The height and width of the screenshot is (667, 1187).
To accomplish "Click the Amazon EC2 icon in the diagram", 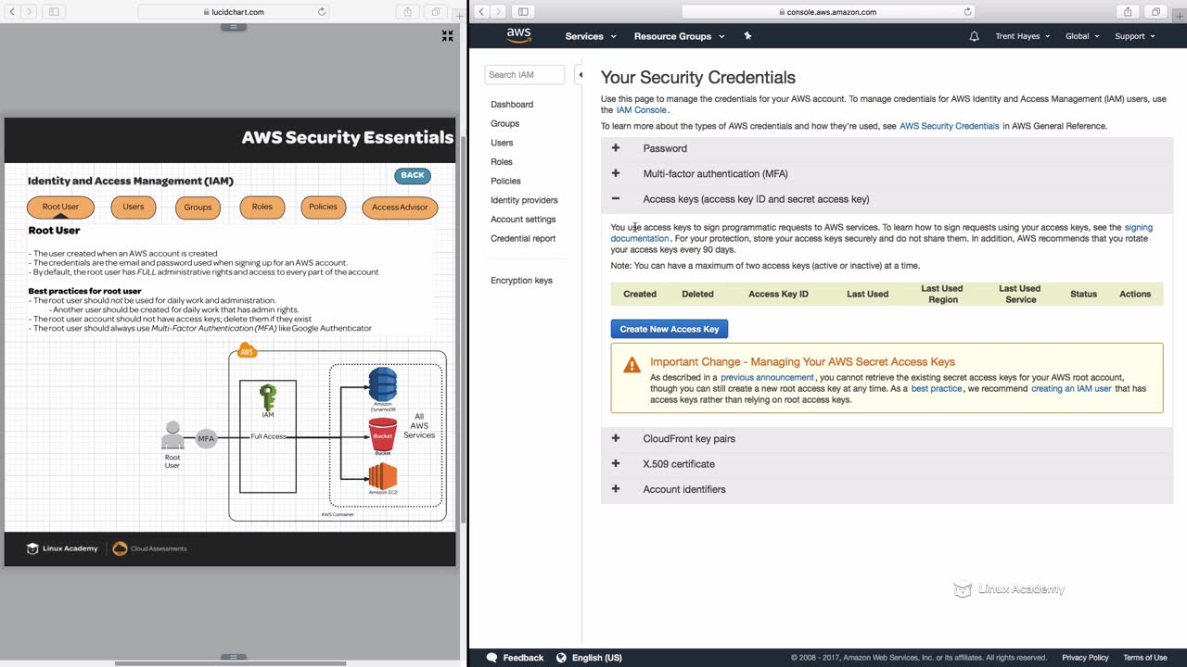I will point(383,476).
